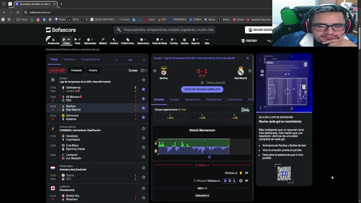Click the Sofascore logo
This screenshot has width=361, height=203.
coord(61,30)
